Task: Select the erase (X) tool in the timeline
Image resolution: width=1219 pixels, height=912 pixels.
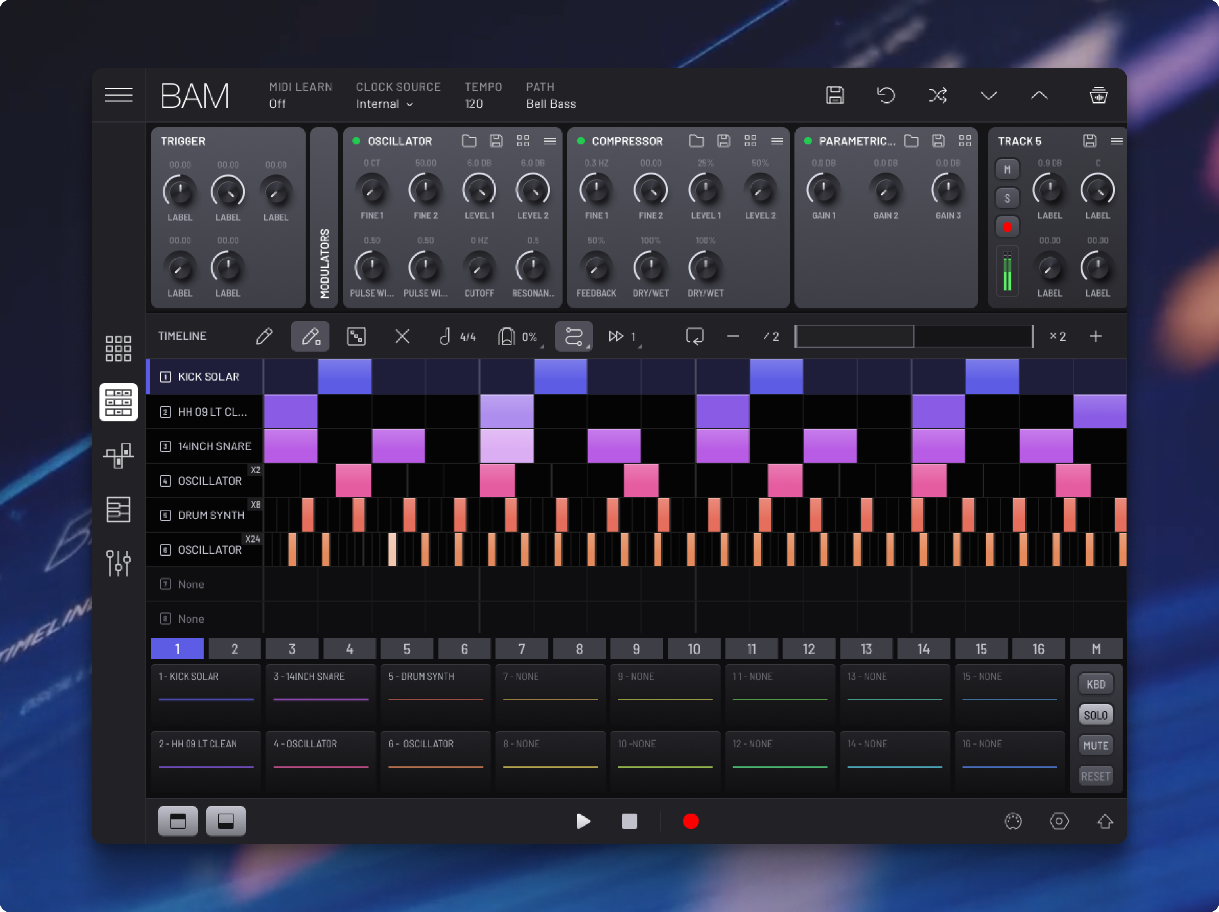Action: (x=402, y=336)
